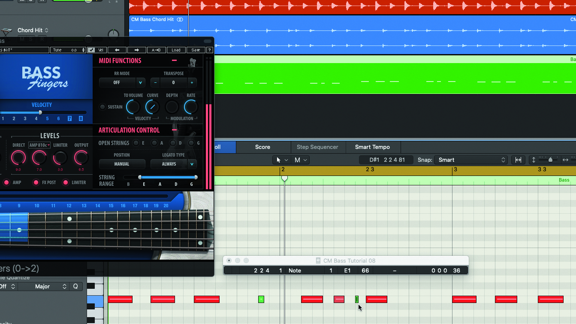This screenshot has height=324, width=576.
Task: Toggle the LIMITER power button at bottom
Action: pos(66,182)
